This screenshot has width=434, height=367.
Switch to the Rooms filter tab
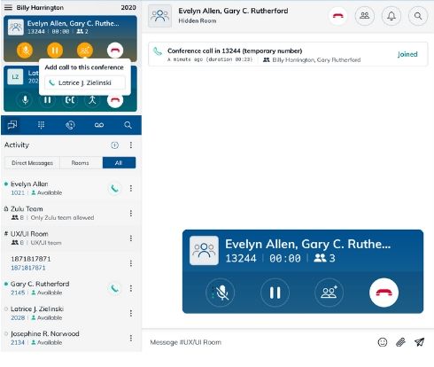coord(81,163)
